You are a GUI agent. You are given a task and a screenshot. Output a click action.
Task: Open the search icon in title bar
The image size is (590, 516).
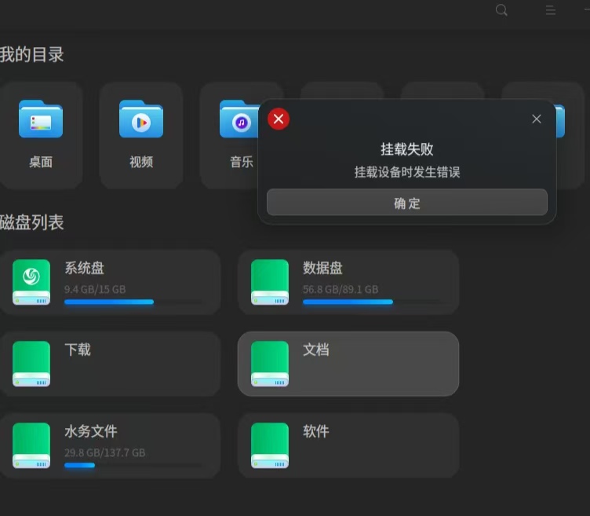501,10
